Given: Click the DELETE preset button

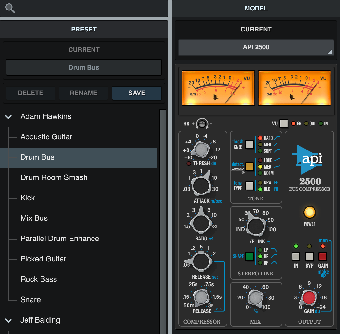Looking at the screenshot, I should (x=31, y=93).
